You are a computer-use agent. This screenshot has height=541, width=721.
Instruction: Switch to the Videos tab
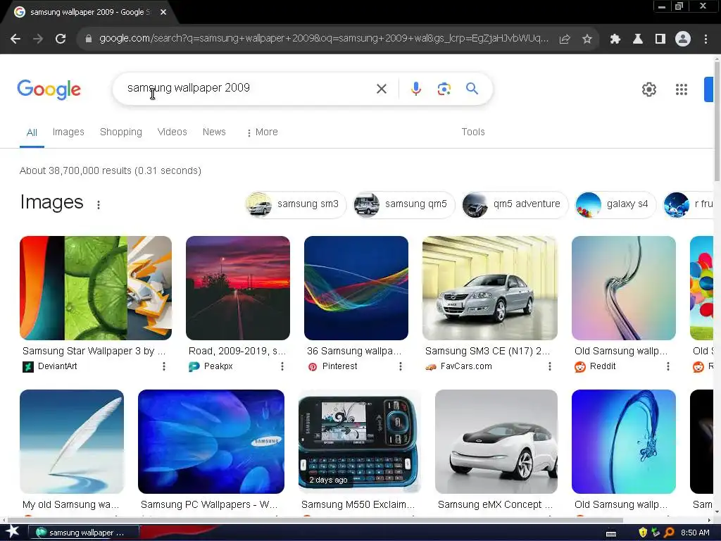173,132
